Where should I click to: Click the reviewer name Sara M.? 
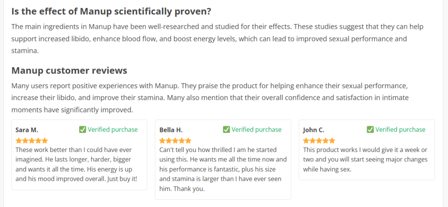pyautogui.click(x=27, y=130)
